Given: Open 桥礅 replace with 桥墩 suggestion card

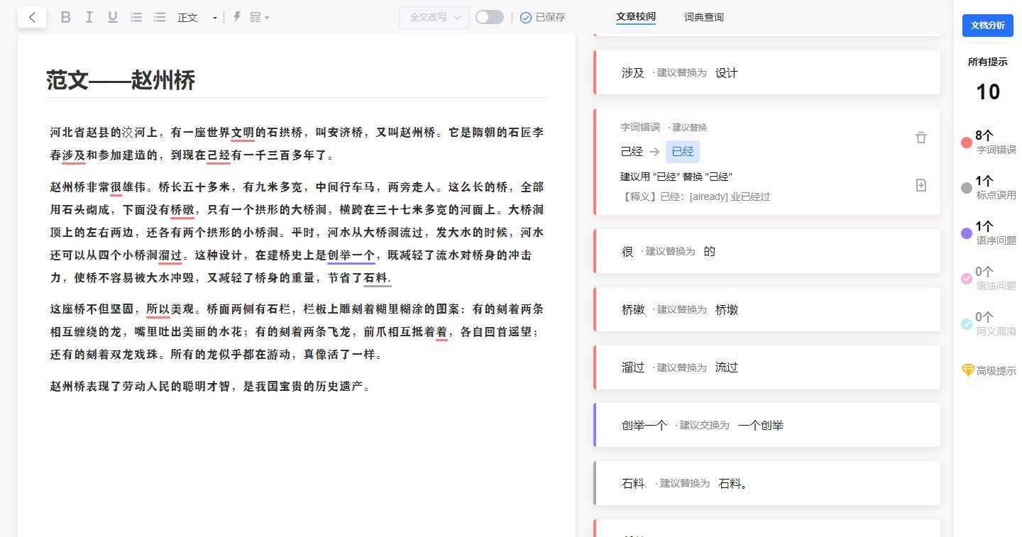Looking at the screenshot, I should 766,309.
